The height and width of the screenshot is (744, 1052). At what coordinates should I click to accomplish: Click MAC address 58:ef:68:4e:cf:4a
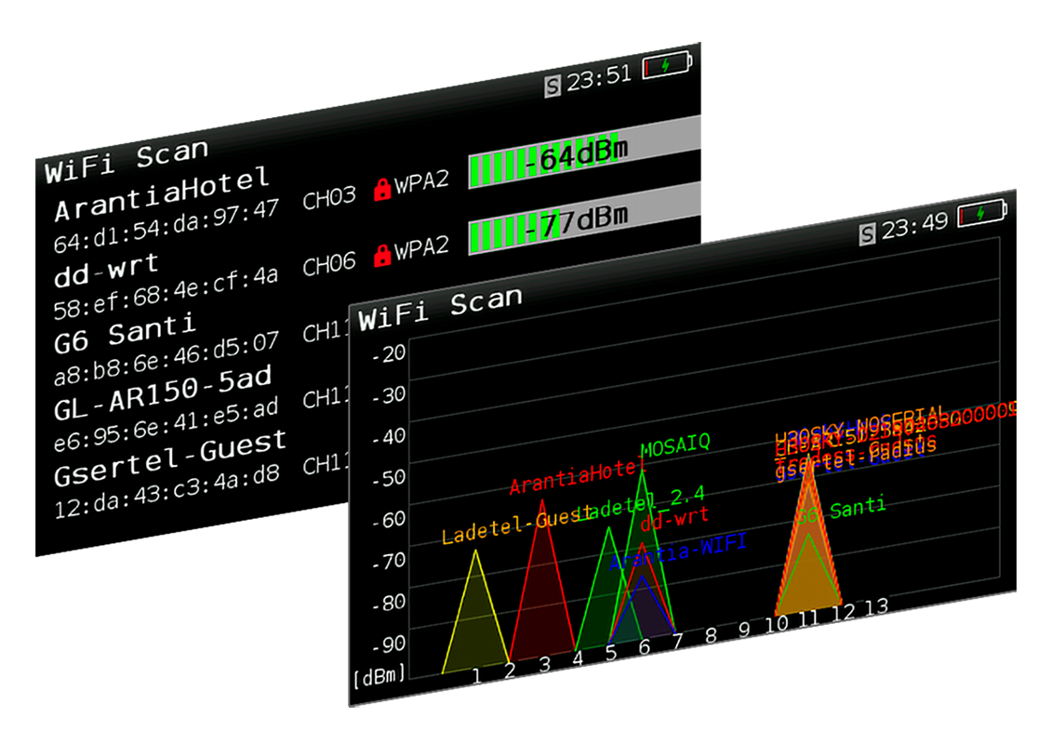(166, 292)
